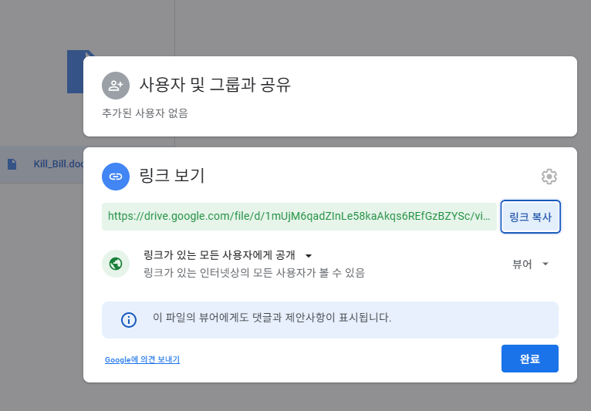Screen dimensions: 591x411
Task: Finish sharing with the 완료 button
Action: (529, 359)
